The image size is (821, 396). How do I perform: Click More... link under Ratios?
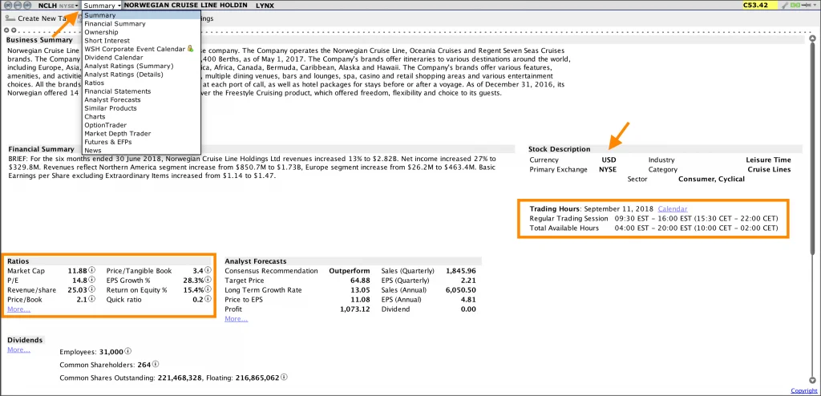tap(19, 309)
